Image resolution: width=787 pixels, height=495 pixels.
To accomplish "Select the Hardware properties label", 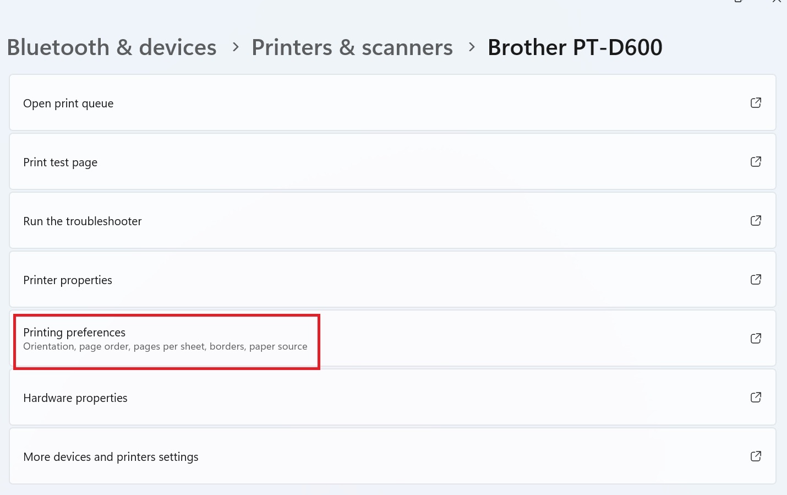I will [x=75, y=398].
